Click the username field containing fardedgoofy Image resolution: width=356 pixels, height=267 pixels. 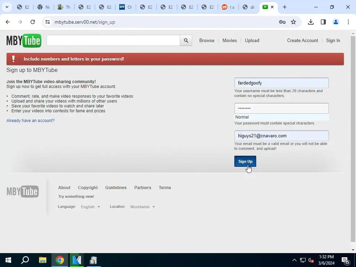(282, 83)
